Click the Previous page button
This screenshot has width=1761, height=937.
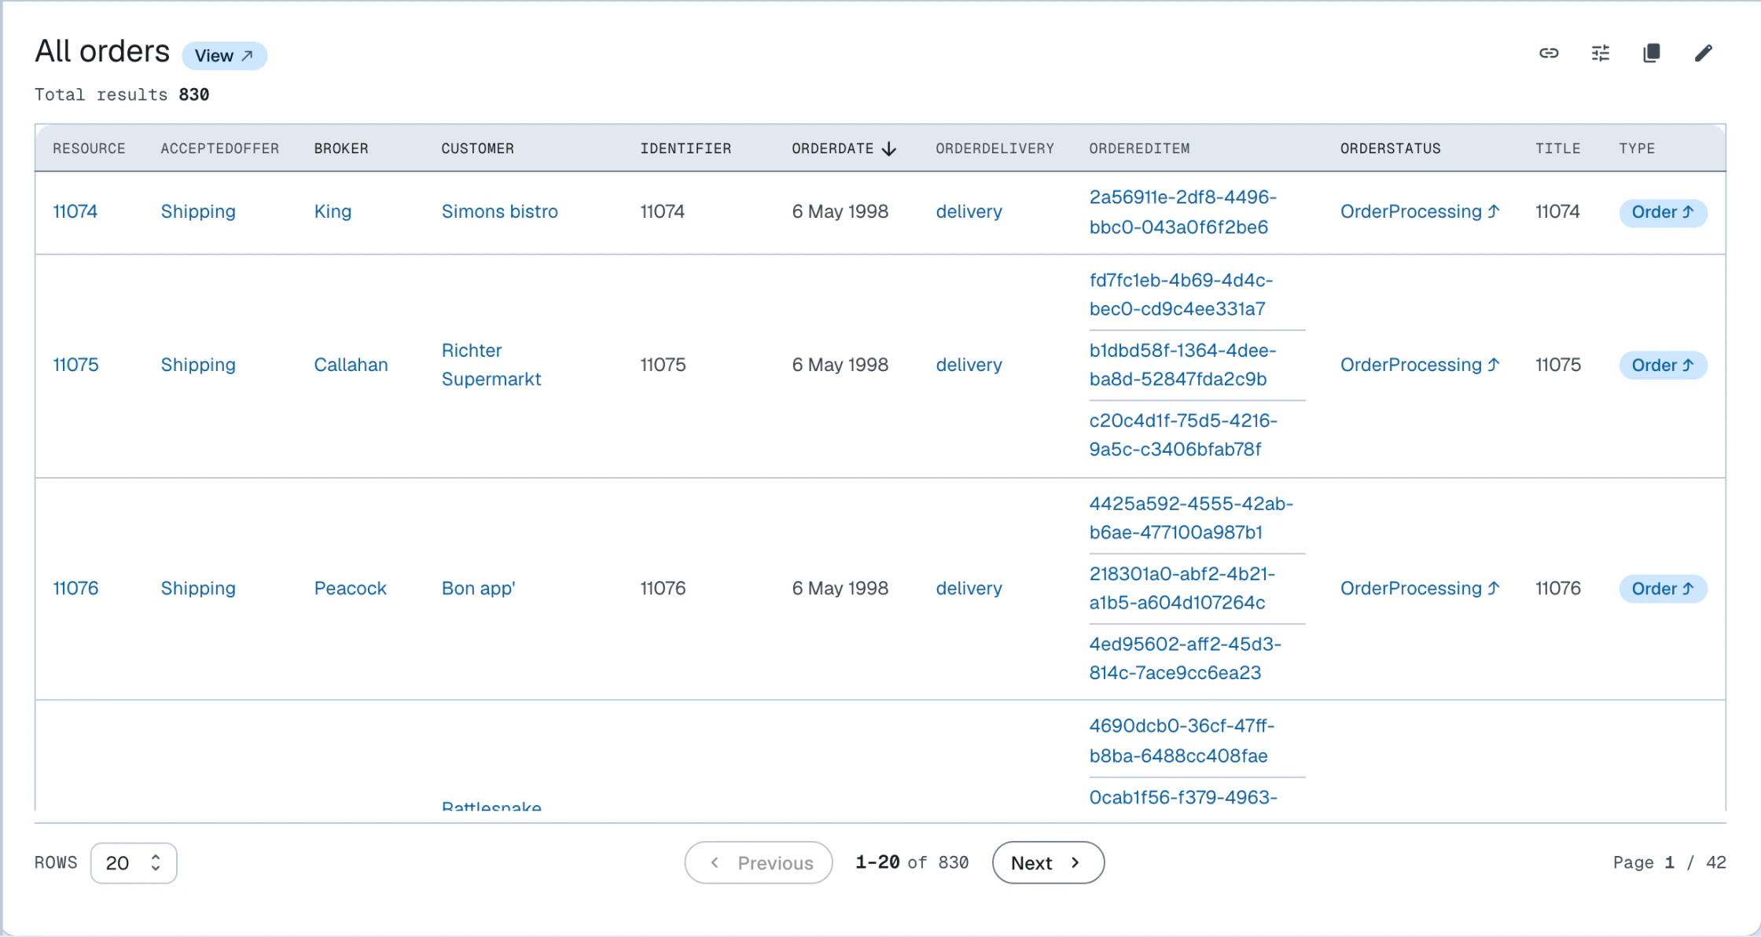759,863
